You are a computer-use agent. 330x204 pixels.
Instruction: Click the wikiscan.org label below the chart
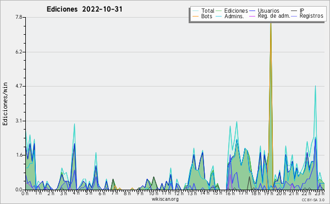coord(165,199)
